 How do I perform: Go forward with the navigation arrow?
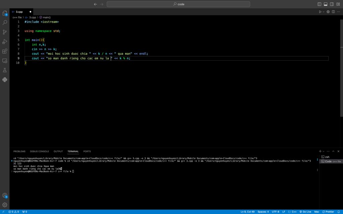click(102, 4)
